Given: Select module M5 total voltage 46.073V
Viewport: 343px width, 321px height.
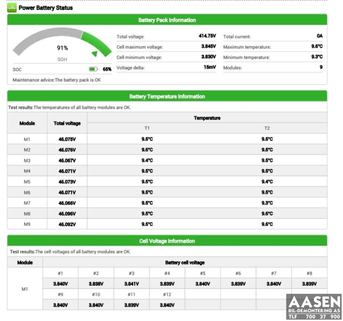Looking at the screenshot, I should pyautogui.click(x=67, y=182).
